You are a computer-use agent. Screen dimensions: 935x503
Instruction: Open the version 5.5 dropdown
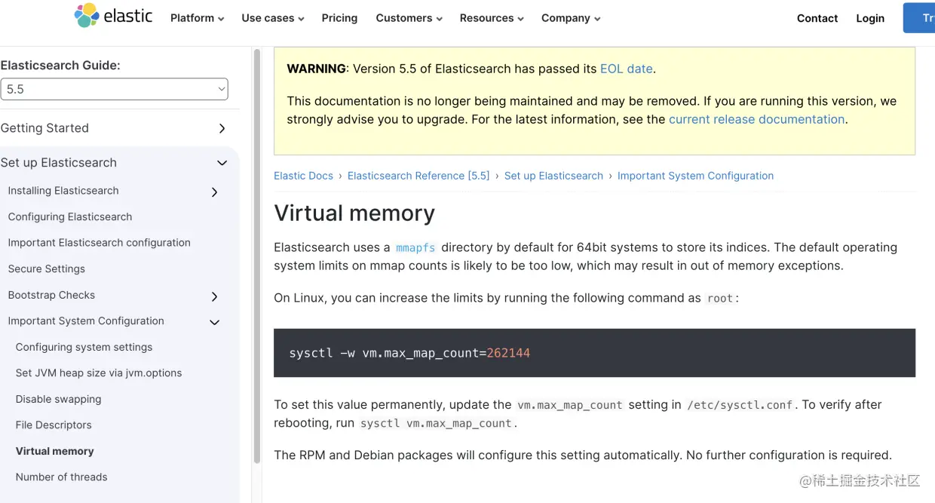114,89
